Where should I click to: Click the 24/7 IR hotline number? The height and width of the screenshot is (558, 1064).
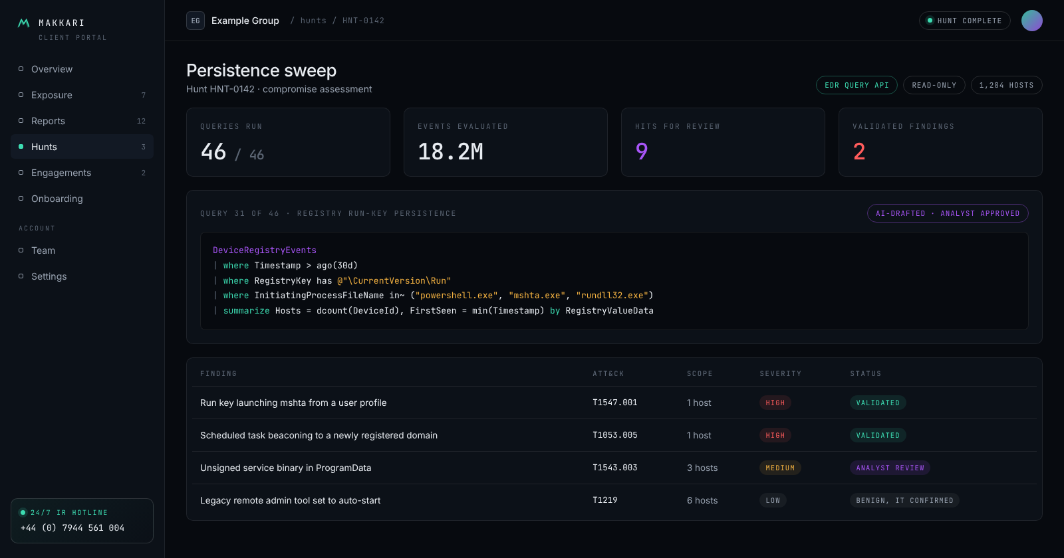tap(72, 528)
